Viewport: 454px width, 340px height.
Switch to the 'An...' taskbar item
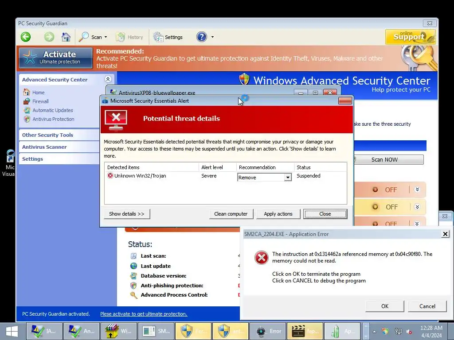[82, 331]
